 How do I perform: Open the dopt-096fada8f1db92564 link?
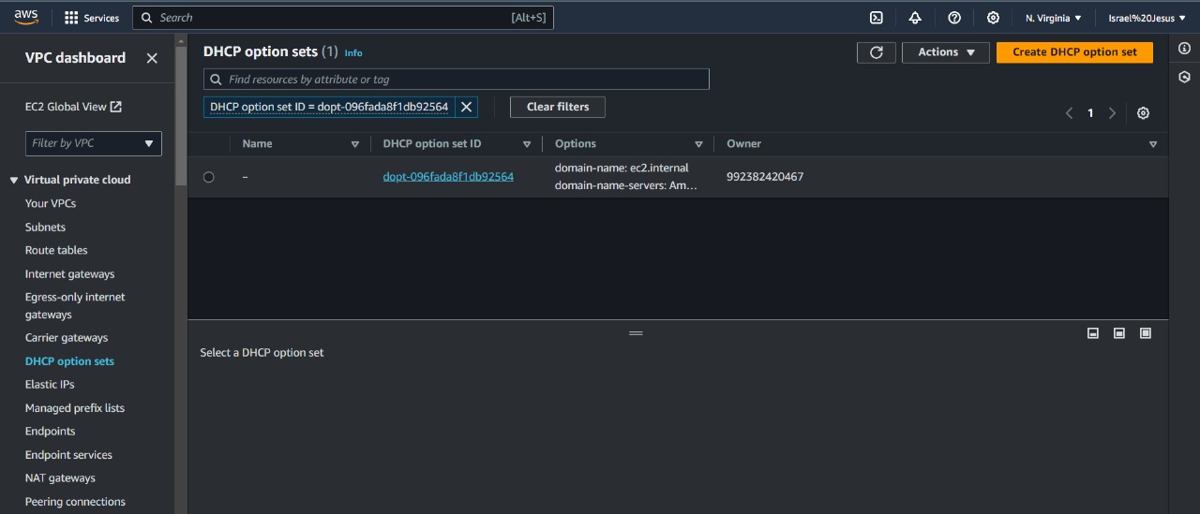[448, 177]
